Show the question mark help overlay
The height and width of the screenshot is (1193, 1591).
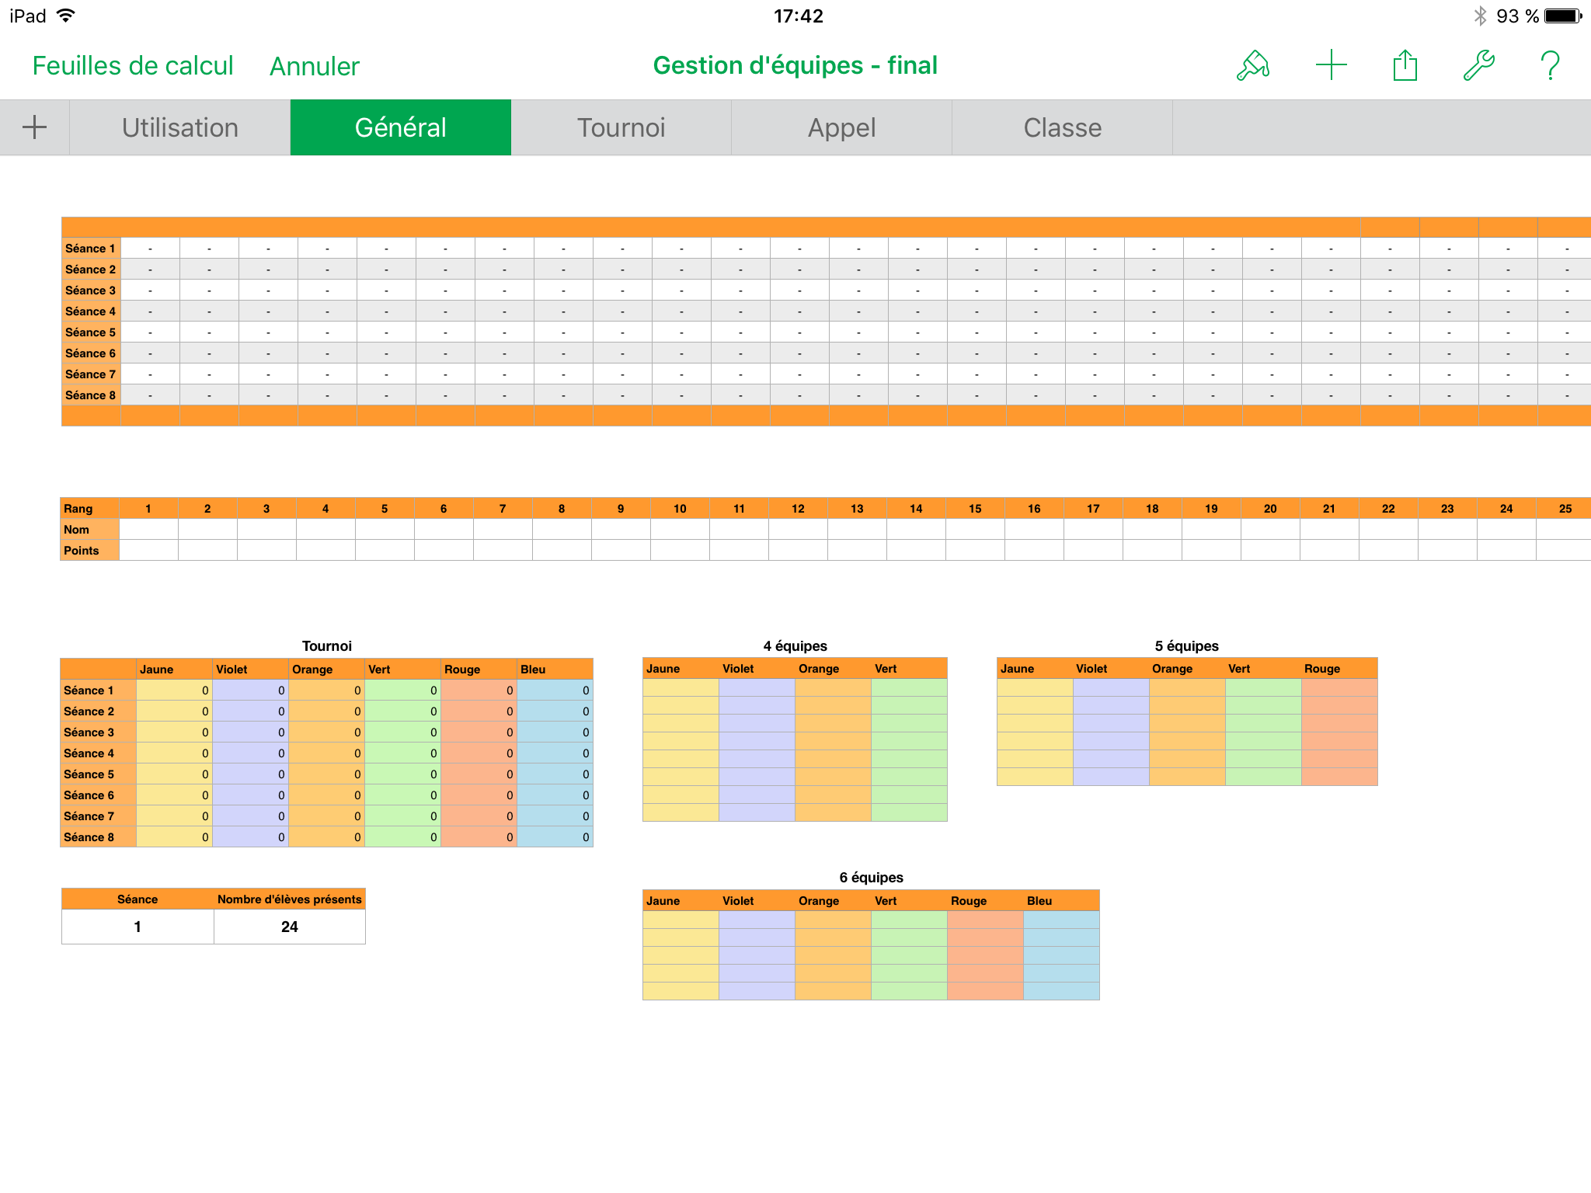click(1550, 66)
